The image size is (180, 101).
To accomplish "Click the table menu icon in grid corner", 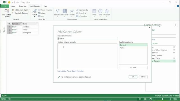I will (x=10, y=24).
